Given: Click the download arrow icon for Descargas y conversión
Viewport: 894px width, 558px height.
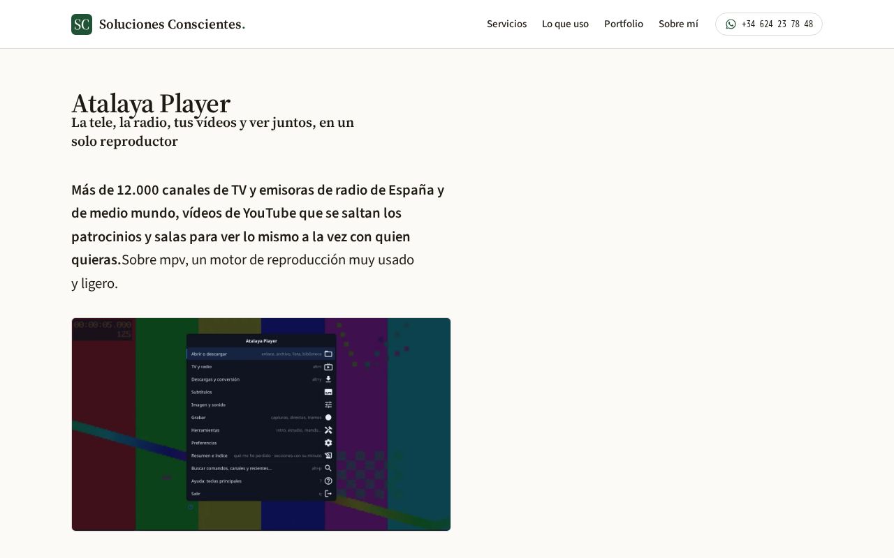Looking at the screenshot, I should (x=328, y=379).
